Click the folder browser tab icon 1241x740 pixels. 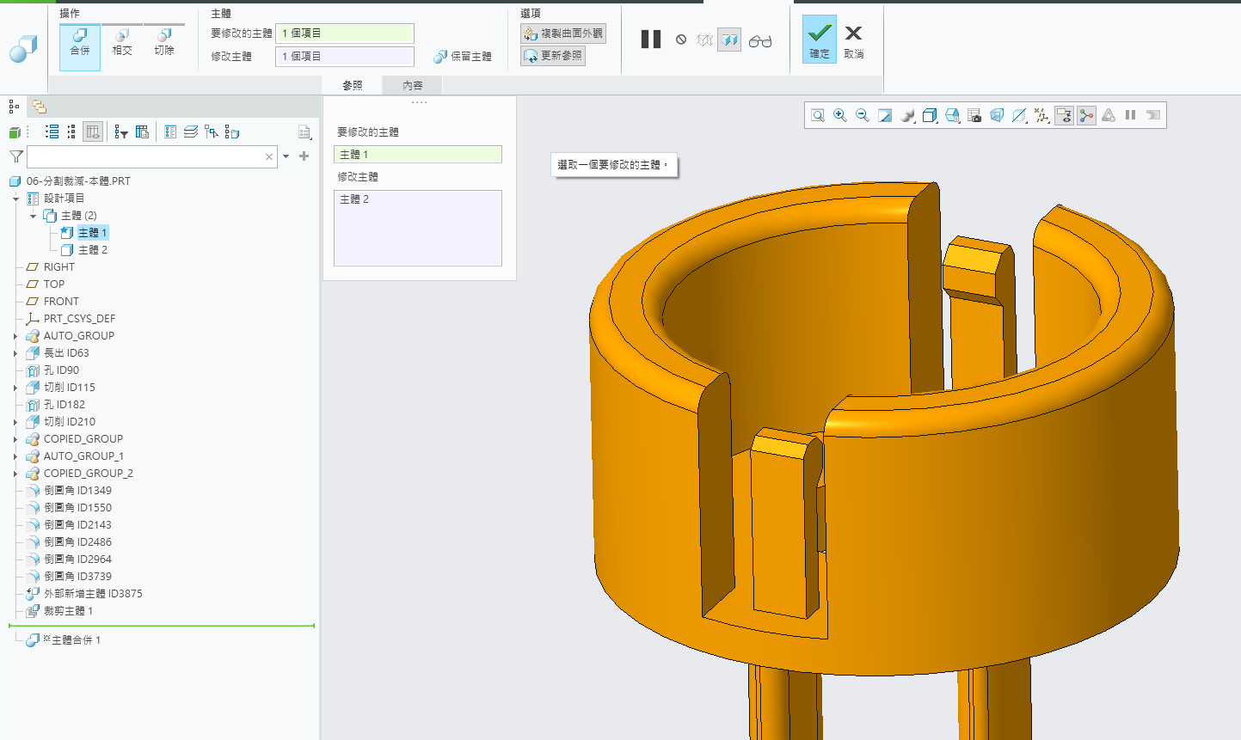tap(39, 107)
